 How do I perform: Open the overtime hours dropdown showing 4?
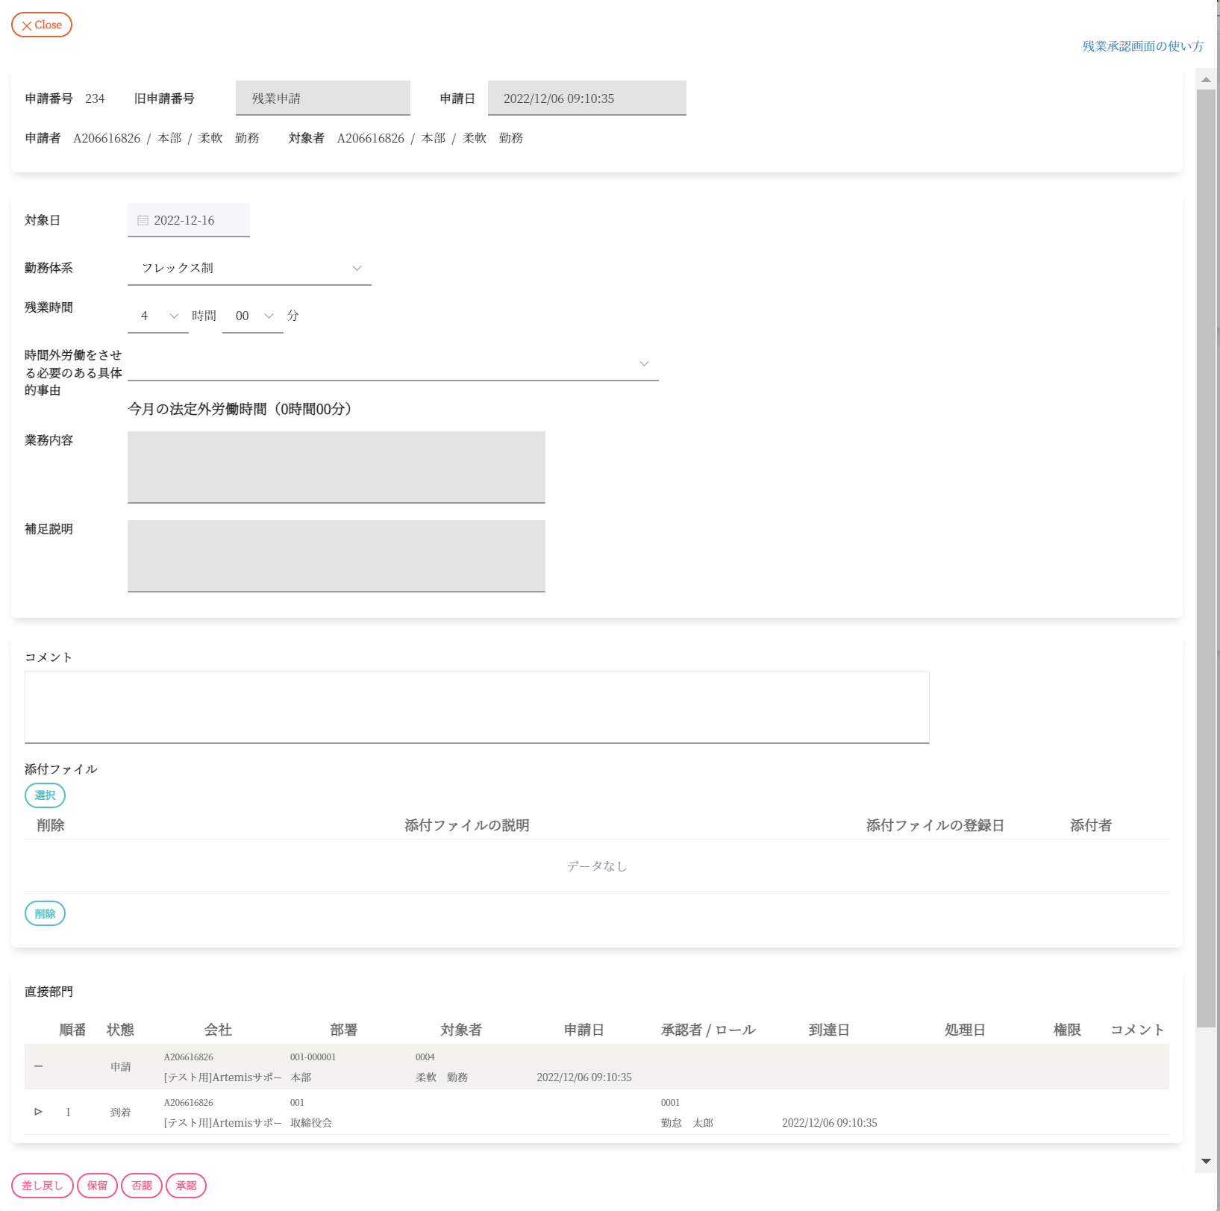click(x=158, y=316)
